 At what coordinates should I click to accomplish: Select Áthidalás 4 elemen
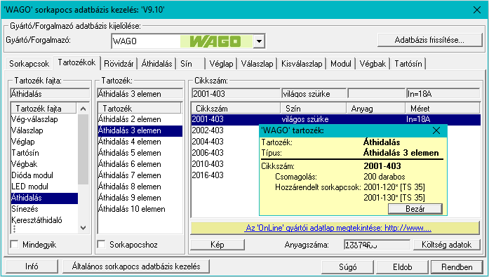coord(140,142)
